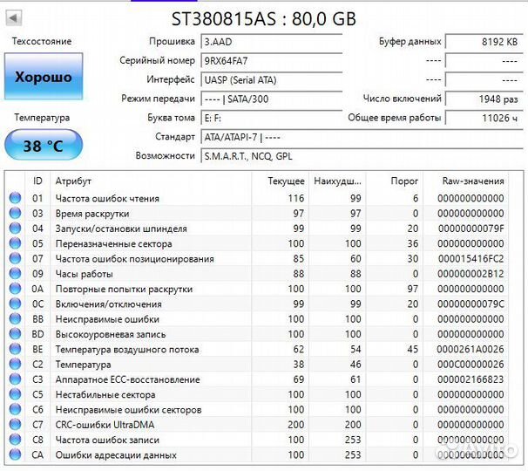Click the status circle for attribute BE

point(15,349)
